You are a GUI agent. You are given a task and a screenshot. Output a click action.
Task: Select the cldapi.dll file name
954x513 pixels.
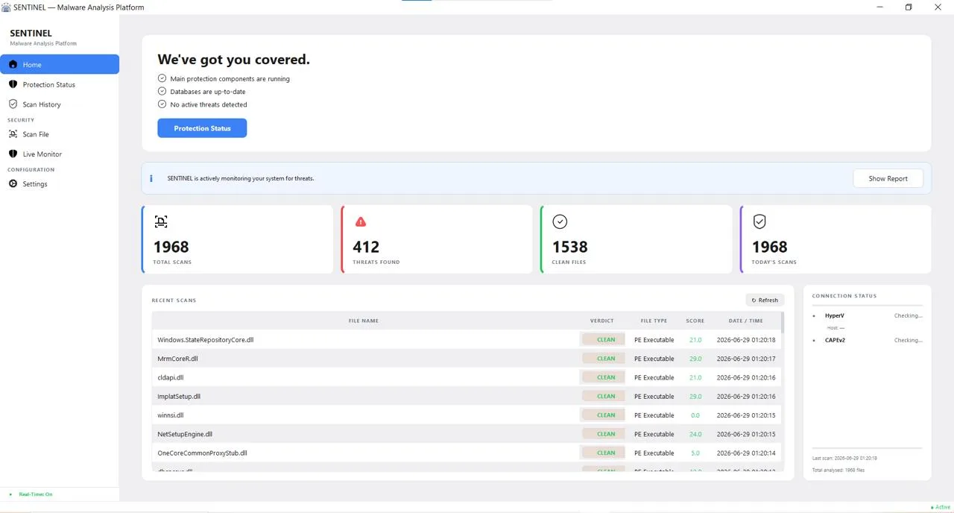[170, 377]
